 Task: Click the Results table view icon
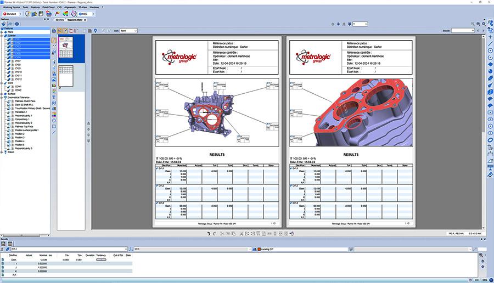(10, 244)
